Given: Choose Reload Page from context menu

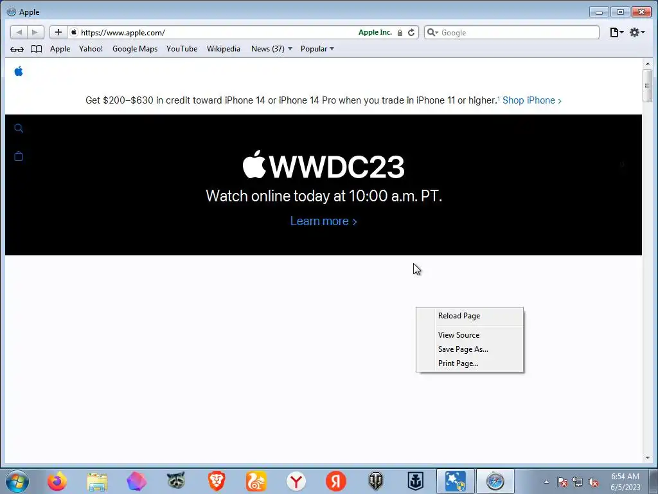Looking at the screenshot, I should click(x=470, y=316).
